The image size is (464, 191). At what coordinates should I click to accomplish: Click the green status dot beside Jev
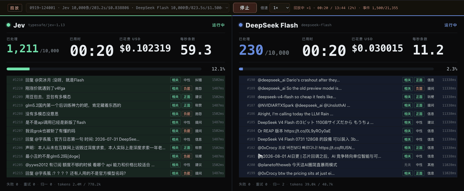(x=8, y=25)
